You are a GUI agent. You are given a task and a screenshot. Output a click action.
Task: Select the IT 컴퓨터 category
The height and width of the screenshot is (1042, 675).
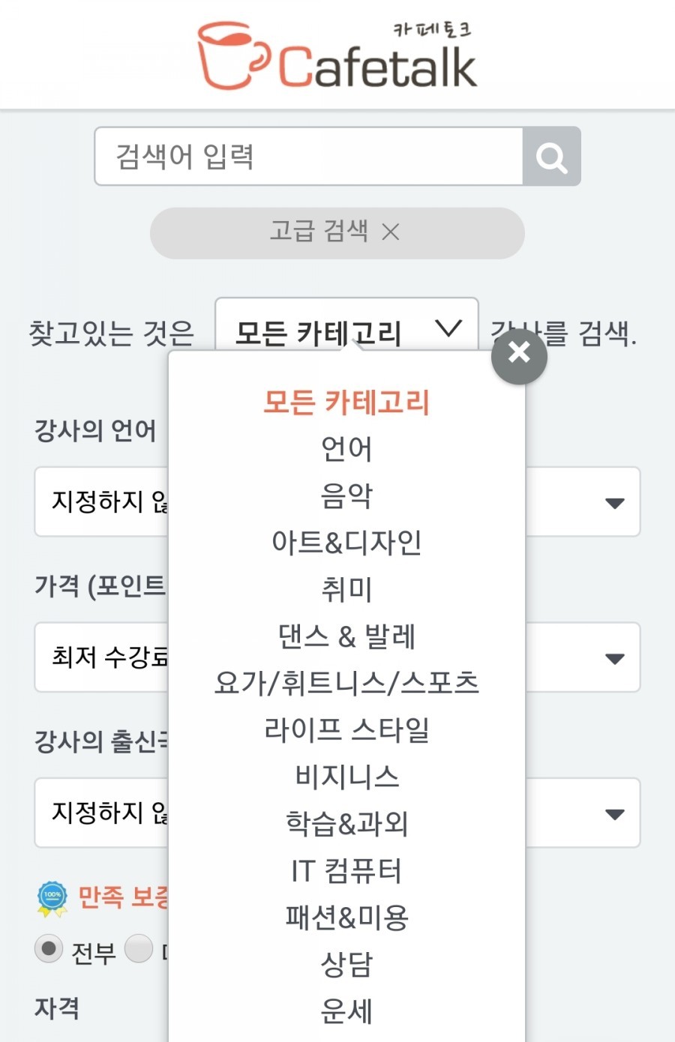tap(346, 870)
